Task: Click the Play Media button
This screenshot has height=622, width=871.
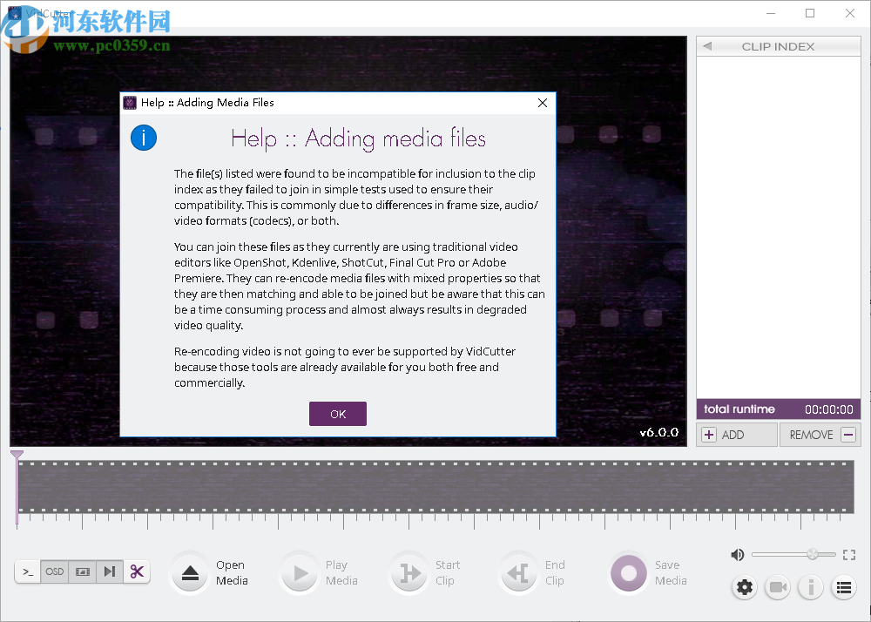Action: [x=300, y=573]
